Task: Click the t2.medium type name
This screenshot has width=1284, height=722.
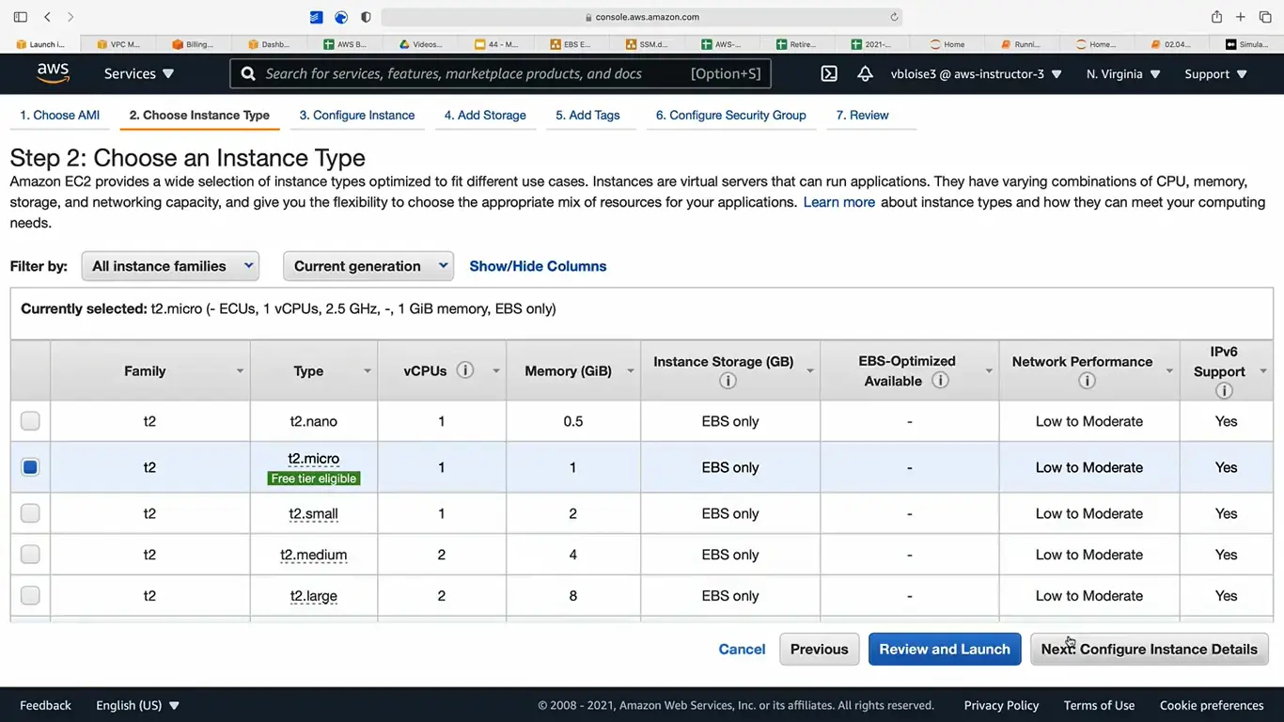Action: 314,555
